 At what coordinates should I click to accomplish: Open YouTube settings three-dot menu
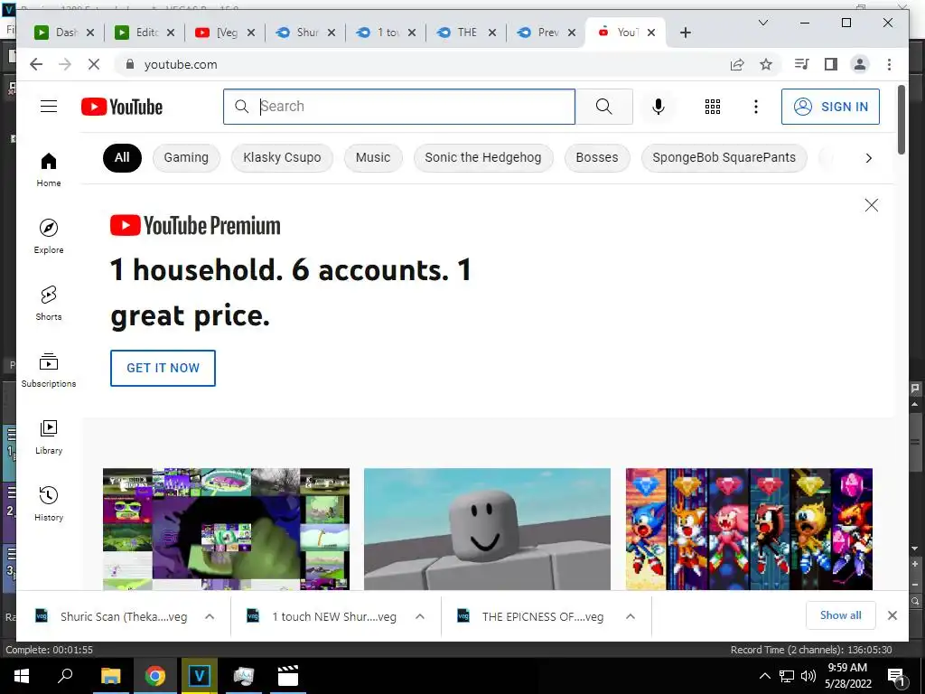(x=756, y=107)
